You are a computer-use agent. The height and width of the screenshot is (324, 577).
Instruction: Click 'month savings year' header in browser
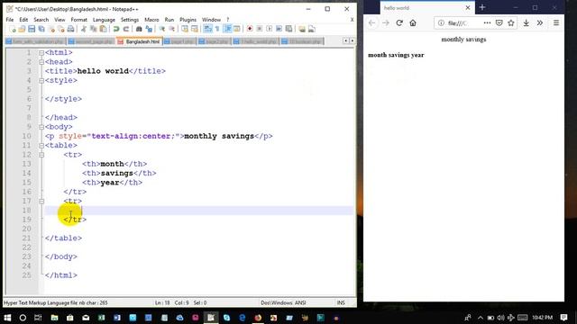coord(396,55)
